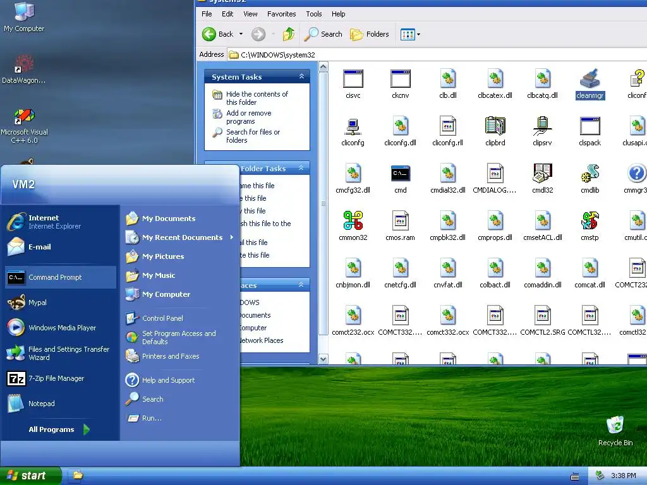Open the Recycle Bin on desktop
The image size is (647, 485).
pyautogui.click(x=615, y=431)
